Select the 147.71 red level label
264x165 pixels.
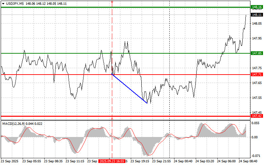coord(257,75)
